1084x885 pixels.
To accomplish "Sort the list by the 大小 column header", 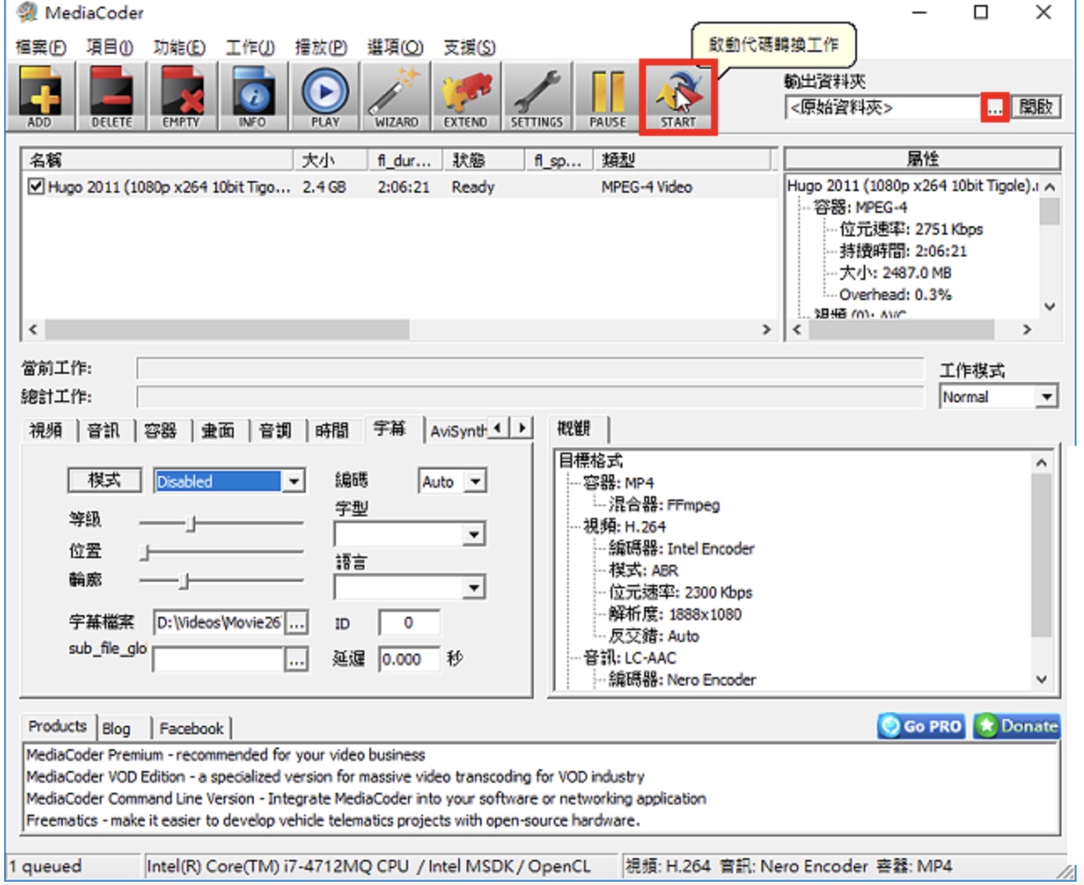I will [329, 159].
